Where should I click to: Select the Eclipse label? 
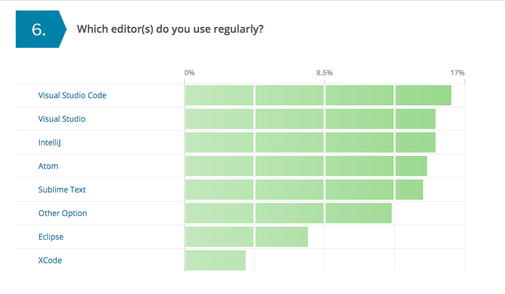51,237
